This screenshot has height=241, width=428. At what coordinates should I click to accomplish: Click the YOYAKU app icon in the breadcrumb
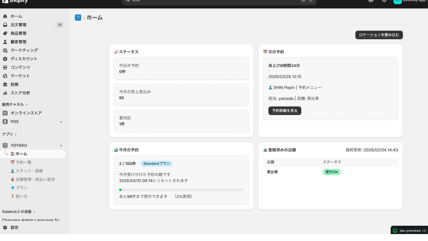coord(78,18)
